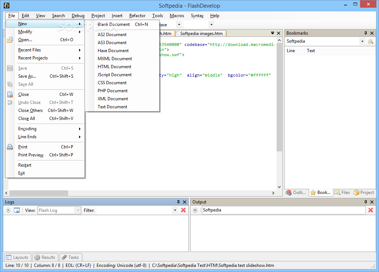Viewport: 379px width, 272px height.
Task: Expand the Softpedia bookmarks search dropdown
Action: pos(362,41)
